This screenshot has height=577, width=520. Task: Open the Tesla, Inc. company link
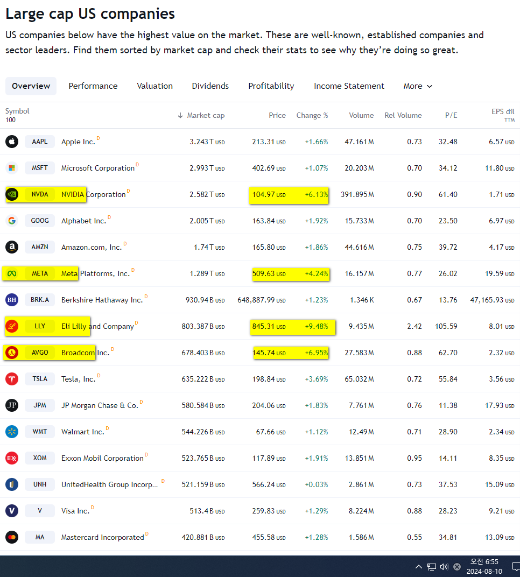[x=79, y=379]
